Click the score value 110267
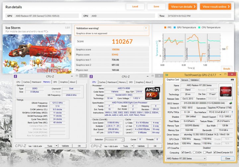Viewport: 239px width, 167px height. (122, 41)
